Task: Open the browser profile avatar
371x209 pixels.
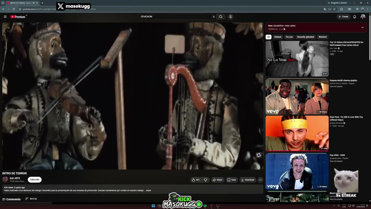Action: [x=362, y=9]
